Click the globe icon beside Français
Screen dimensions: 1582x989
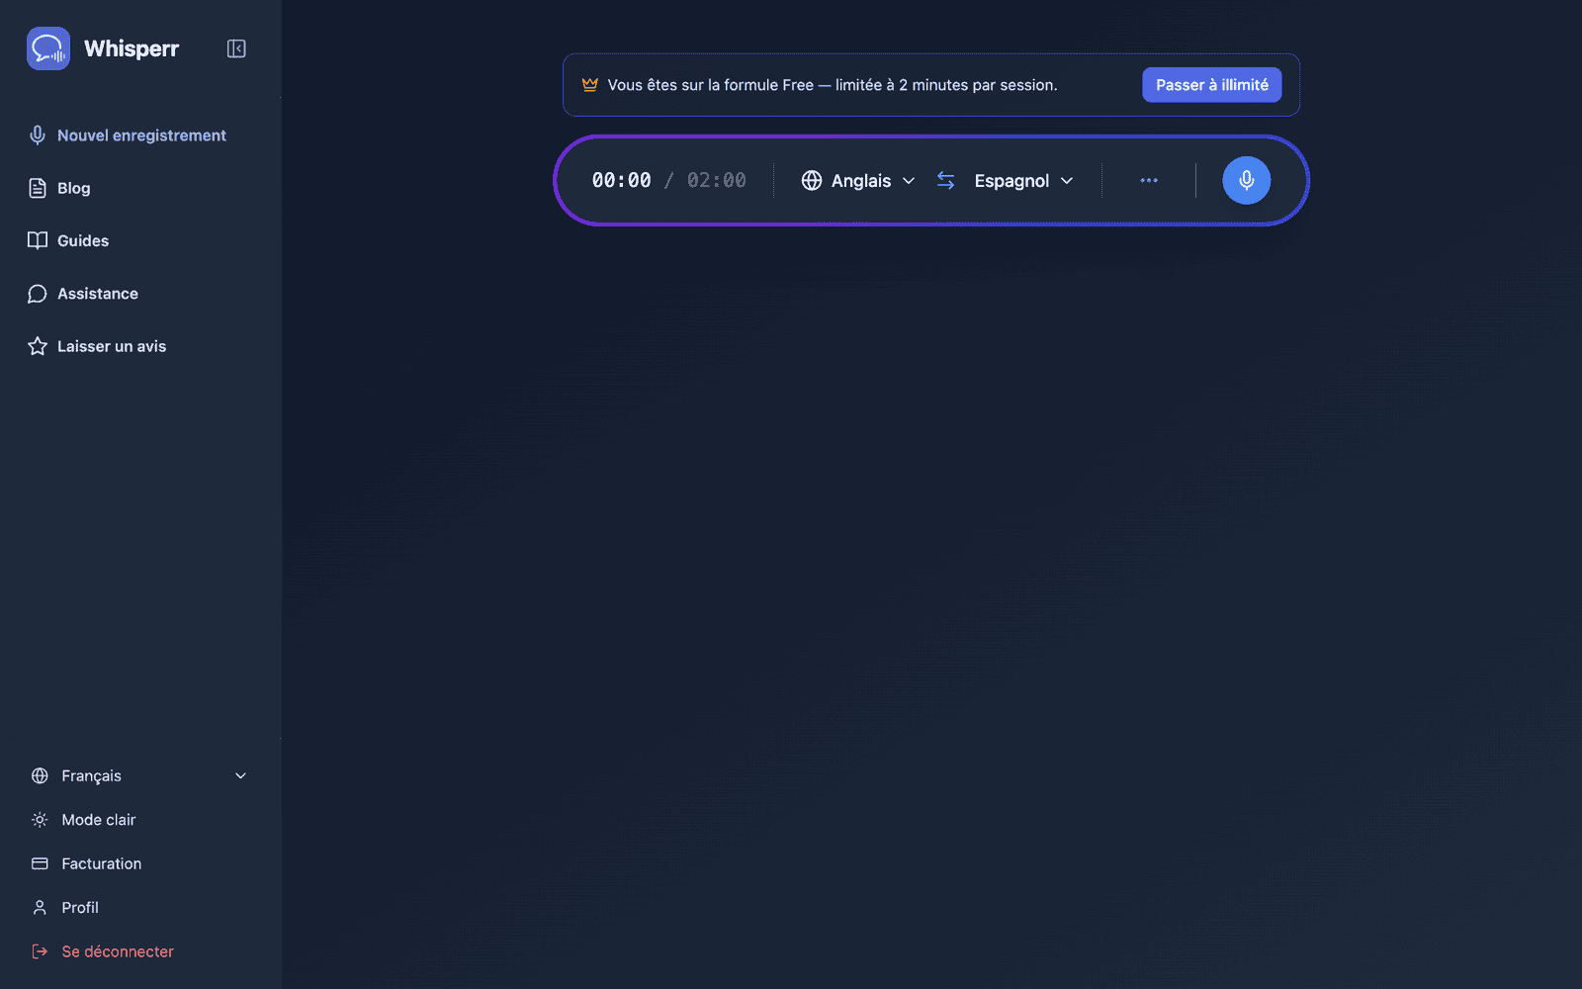(x=40, y=775)
